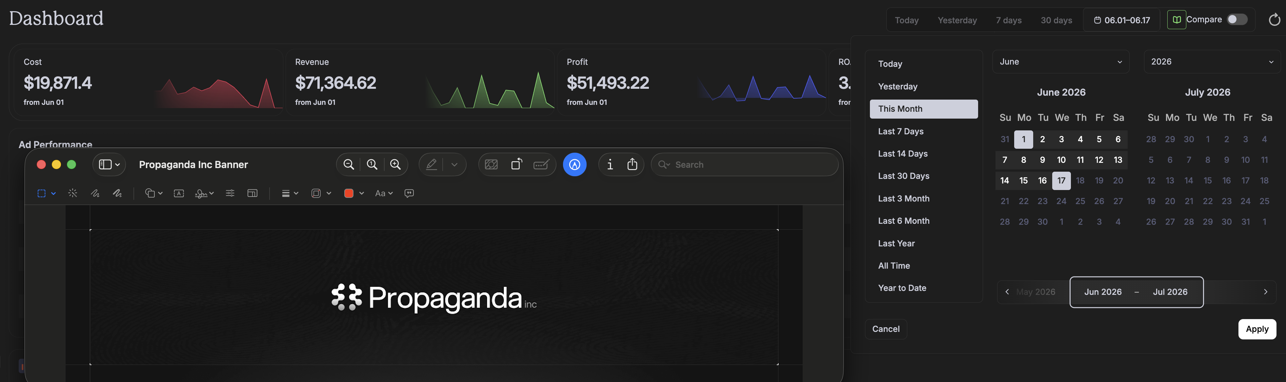Viewport: 1286px width, 382px height.
Task: Click the rotate image icon
Action: coord(517,164)
